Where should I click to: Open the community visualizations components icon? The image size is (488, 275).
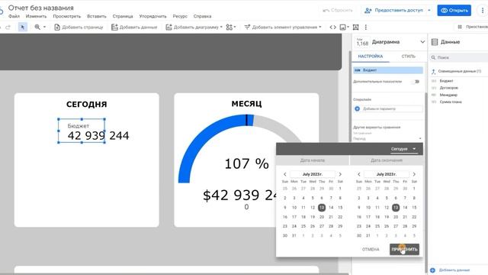click(x=230, y=27)
